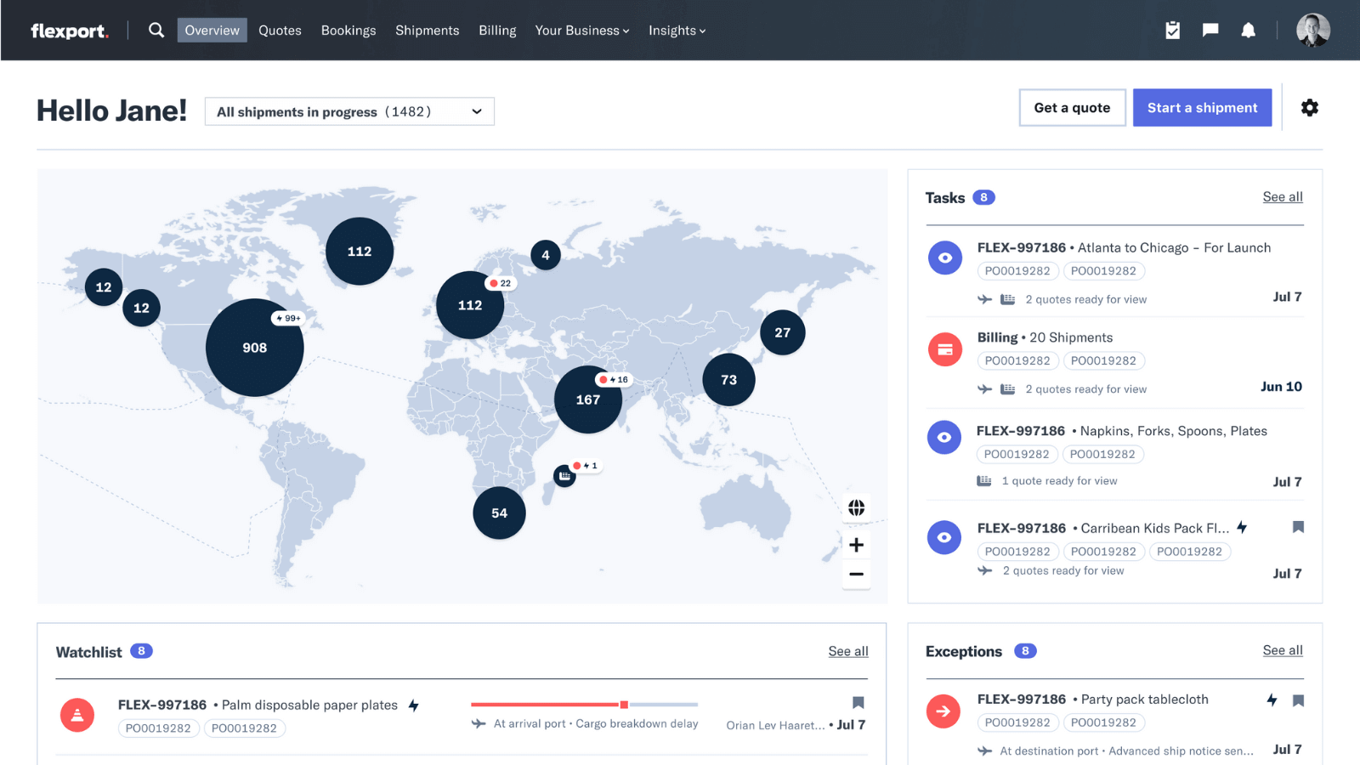Open the messages chat icon
Screen dimensions: 1360x765
click(1210, 31)
